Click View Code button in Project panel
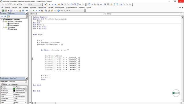Viewport: 184px width, 104px height. (x=2, y=16)
